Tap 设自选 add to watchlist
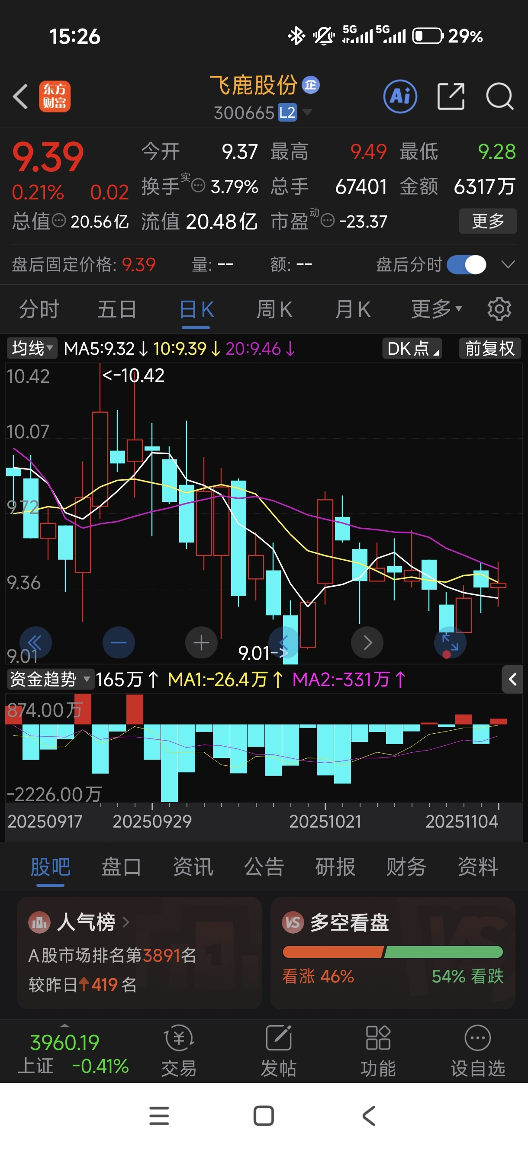The width and height of the screenshot is (528, 1149). (477, 1052)
